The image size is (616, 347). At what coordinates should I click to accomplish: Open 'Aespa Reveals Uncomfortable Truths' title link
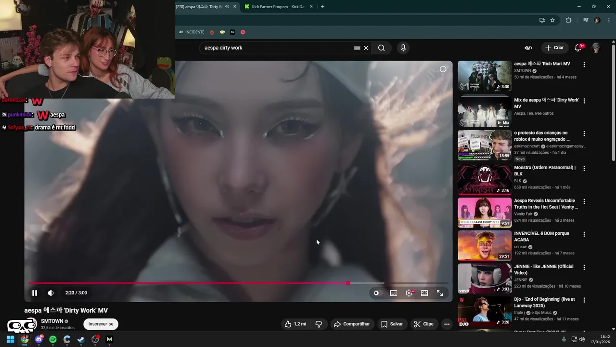(546, 204)
